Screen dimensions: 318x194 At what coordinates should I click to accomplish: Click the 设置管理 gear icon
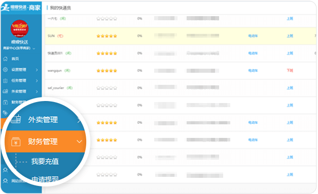pyautogui.click(x=6, y=70)
